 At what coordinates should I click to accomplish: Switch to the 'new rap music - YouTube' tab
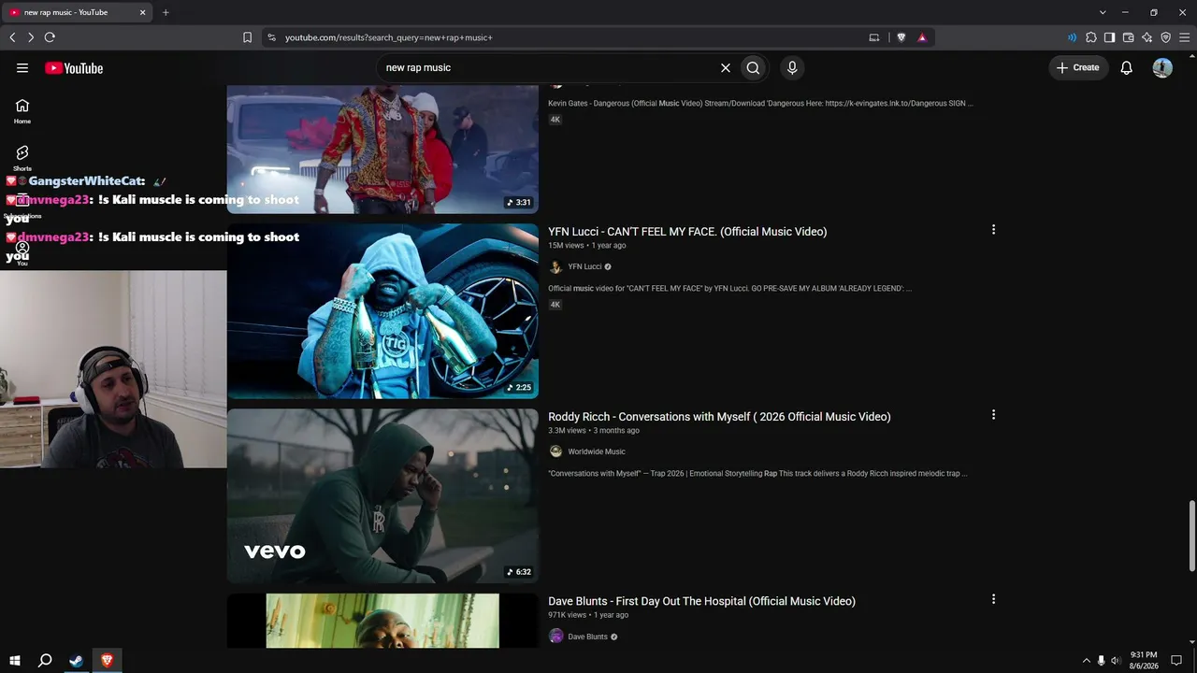coord(78,12)
